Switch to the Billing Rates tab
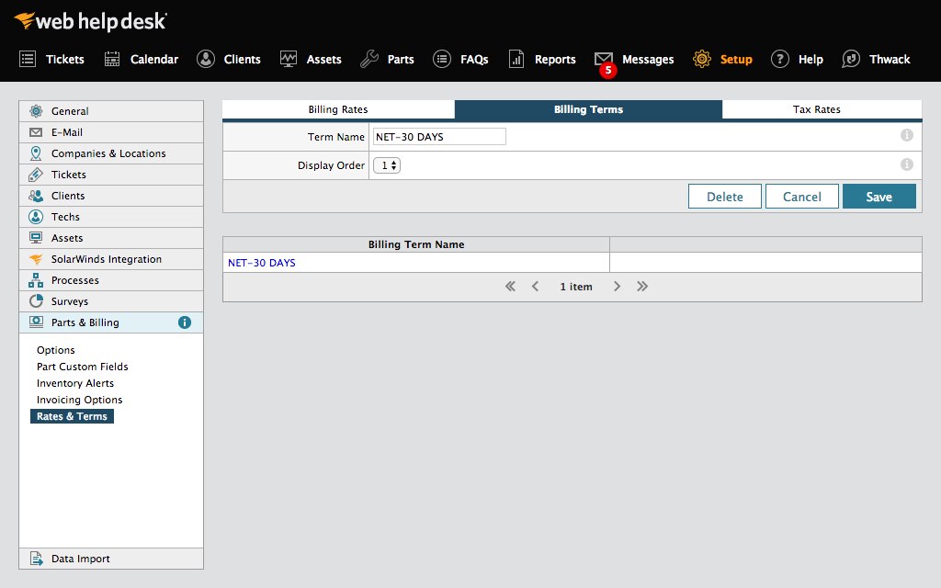 [337, 108]
